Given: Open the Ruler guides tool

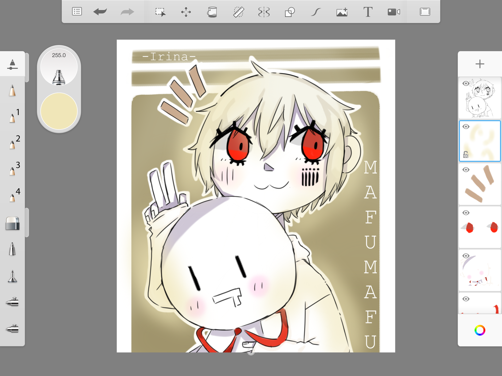Looking at the screenshot, I should click(x=238, y=12).
